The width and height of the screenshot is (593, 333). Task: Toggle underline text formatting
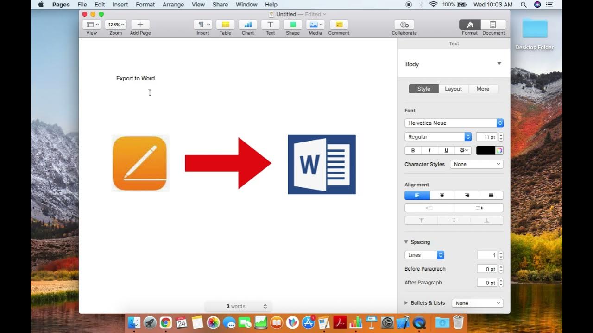pos(446,150)
